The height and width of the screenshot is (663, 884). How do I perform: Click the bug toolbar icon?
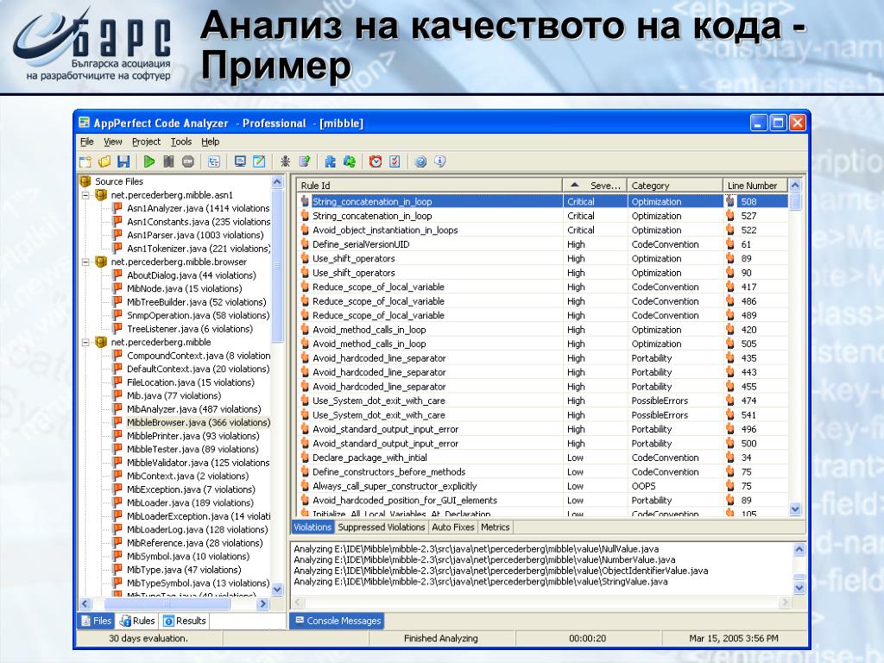pyautogui.click(x=285, y=161)
